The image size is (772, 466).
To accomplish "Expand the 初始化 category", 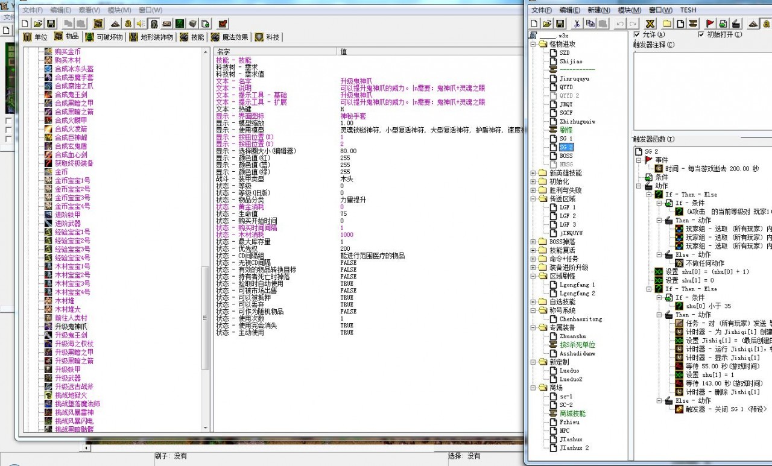I will coord(533,181).
